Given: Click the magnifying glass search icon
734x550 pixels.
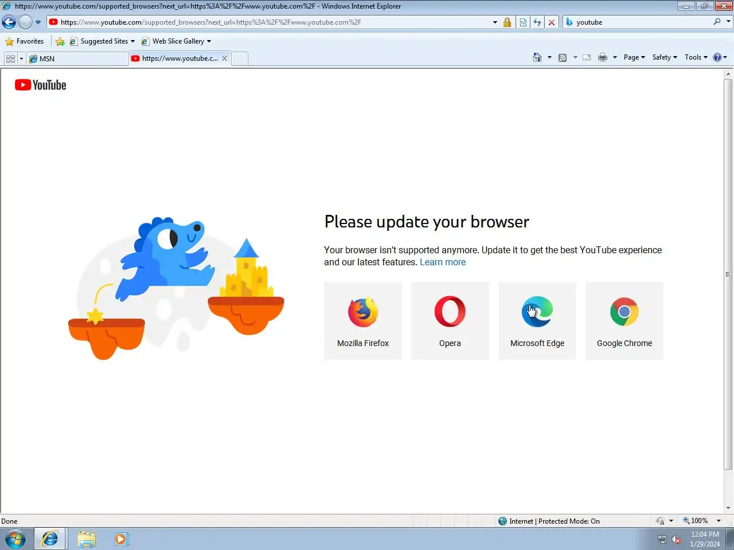Looking at the screenshot, I should coord(717,22).
